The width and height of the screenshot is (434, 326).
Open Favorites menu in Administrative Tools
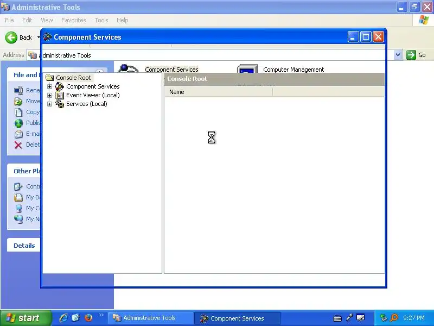pos(74,20)
